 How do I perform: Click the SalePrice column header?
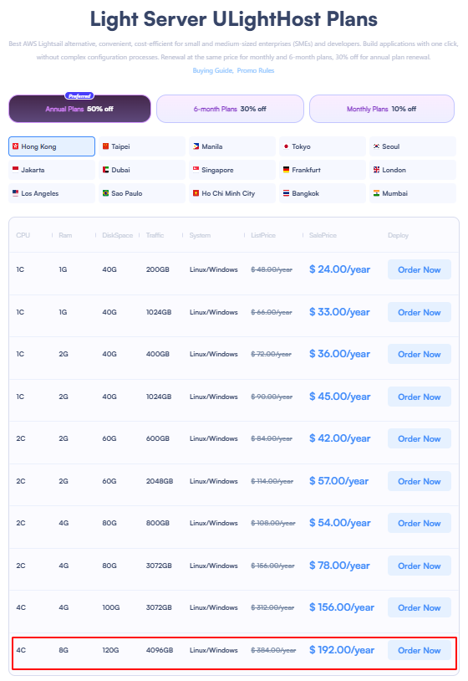tap(323, 235)
